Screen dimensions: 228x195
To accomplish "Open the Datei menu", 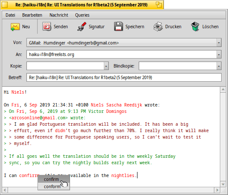I will (x=10, y=15).
